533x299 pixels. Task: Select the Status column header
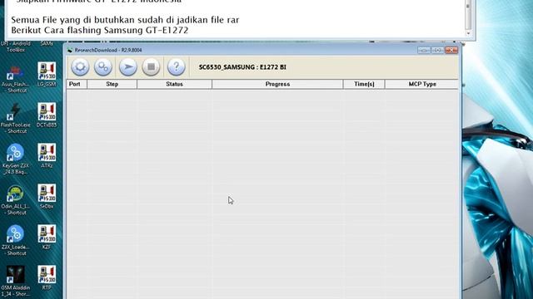[174, 84]
